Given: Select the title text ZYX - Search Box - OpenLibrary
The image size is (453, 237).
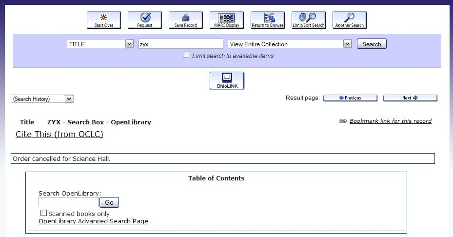Looking at the screenshot, I should pos(99,122).
